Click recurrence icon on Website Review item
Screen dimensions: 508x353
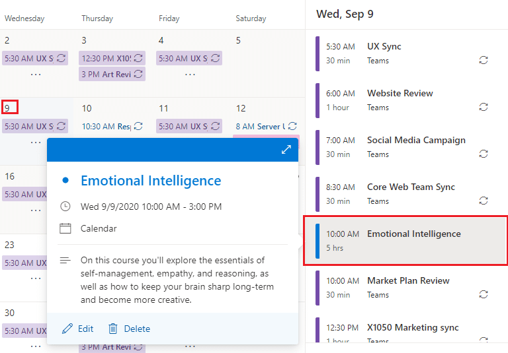[484, 107]
